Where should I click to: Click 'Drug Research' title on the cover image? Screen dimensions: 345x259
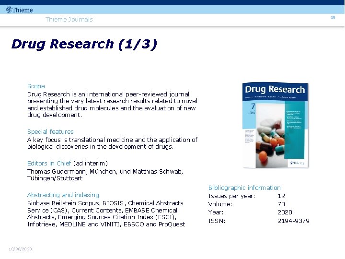[275, 89]
